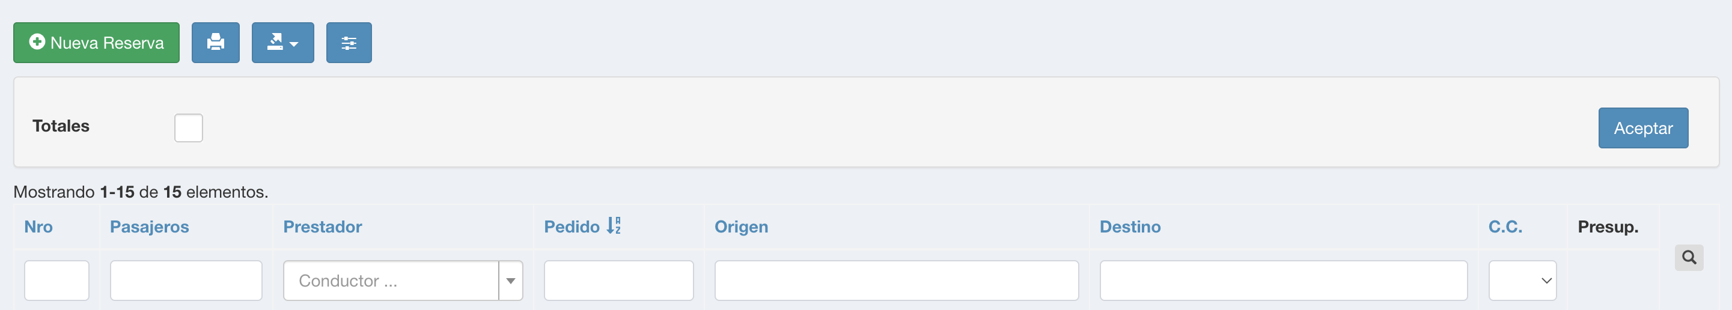Sort the table by Nro column
Image resolution: width=1732 pixels, height=310 pixels.
pyautogui.click(x=38, y=226)
